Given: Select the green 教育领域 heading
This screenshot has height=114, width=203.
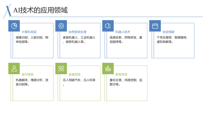Looking at the screenshot, I should pyautogui.click(x=121, y=74).
